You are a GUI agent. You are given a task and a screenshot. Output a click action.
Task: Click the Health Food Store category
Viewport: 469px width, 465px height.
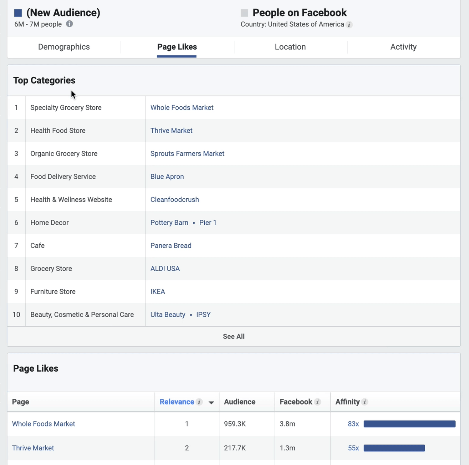(58, 131)
